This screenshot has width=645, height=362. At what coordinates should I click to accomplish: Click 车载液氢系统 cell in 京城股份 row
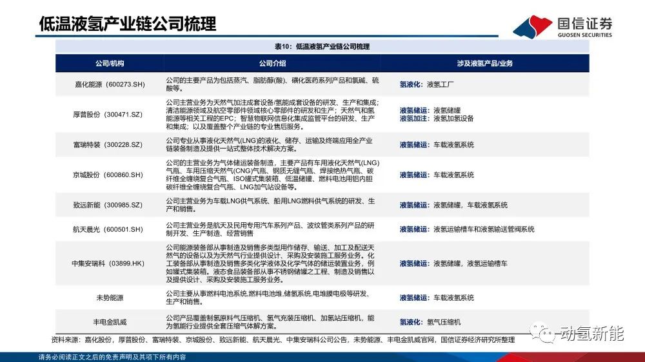coord(437,175)
